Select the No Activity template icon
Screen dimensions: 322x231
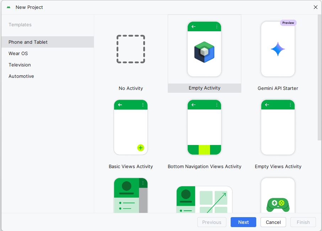(x=131, y=49)
